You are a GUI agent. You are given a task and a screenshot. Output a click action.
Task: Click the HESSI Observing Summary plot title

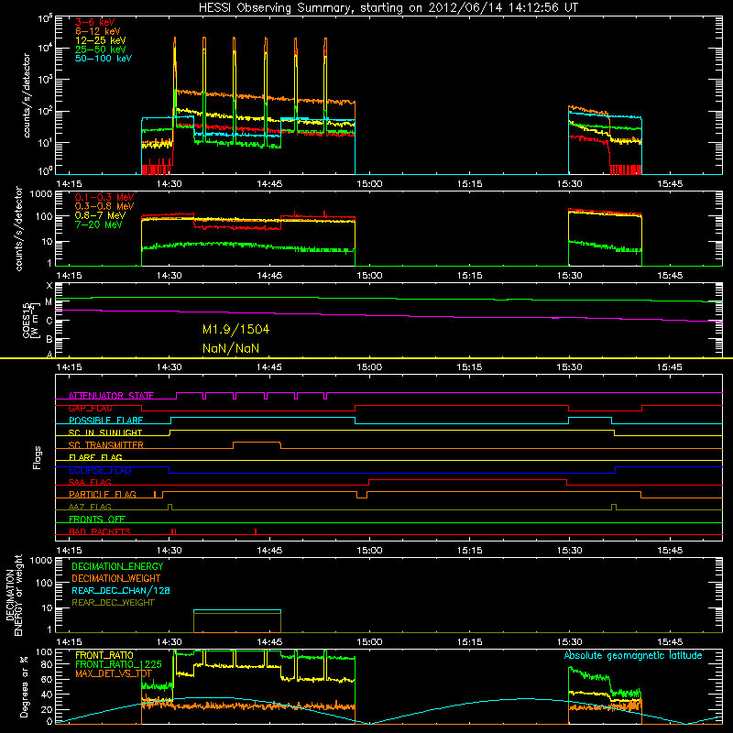(x=388, y=8)
